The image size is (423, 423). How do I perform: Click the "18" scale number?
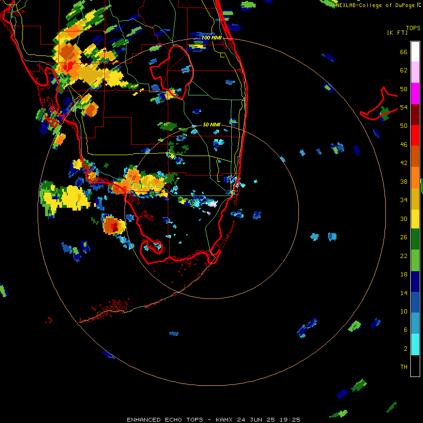tap(404, 274)
